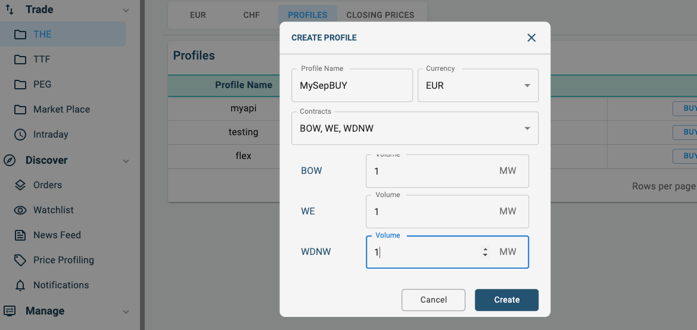Collapse the Discover section chevron
This screenshot has width=697, height=330.
click(x=126, y=161)
